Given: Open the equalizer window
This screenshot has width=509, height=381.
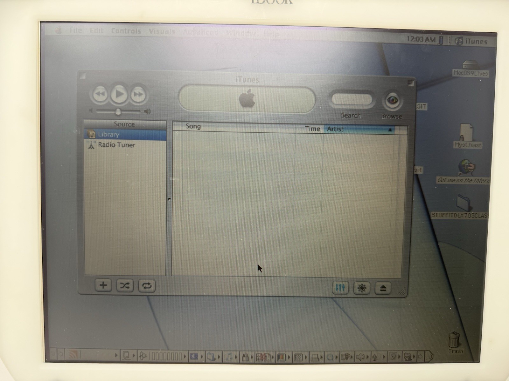Looking at the screenshot, I should pos(340,288).
